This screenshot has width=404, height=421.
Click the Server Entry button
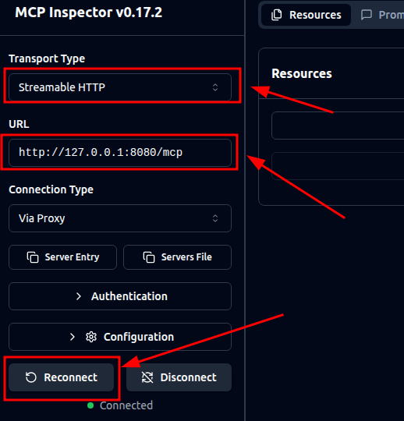(63, 257)
